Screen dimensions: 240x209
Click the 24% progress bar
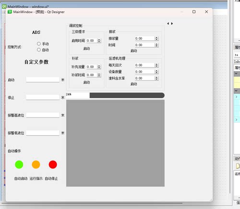115,95
